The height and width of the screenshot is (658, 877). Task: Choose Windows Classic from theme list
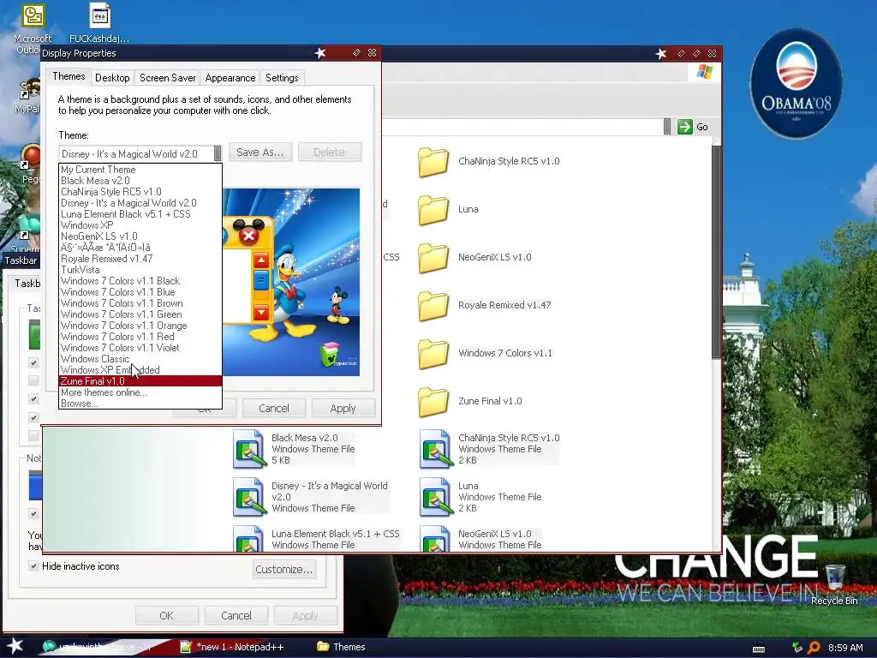140,359
